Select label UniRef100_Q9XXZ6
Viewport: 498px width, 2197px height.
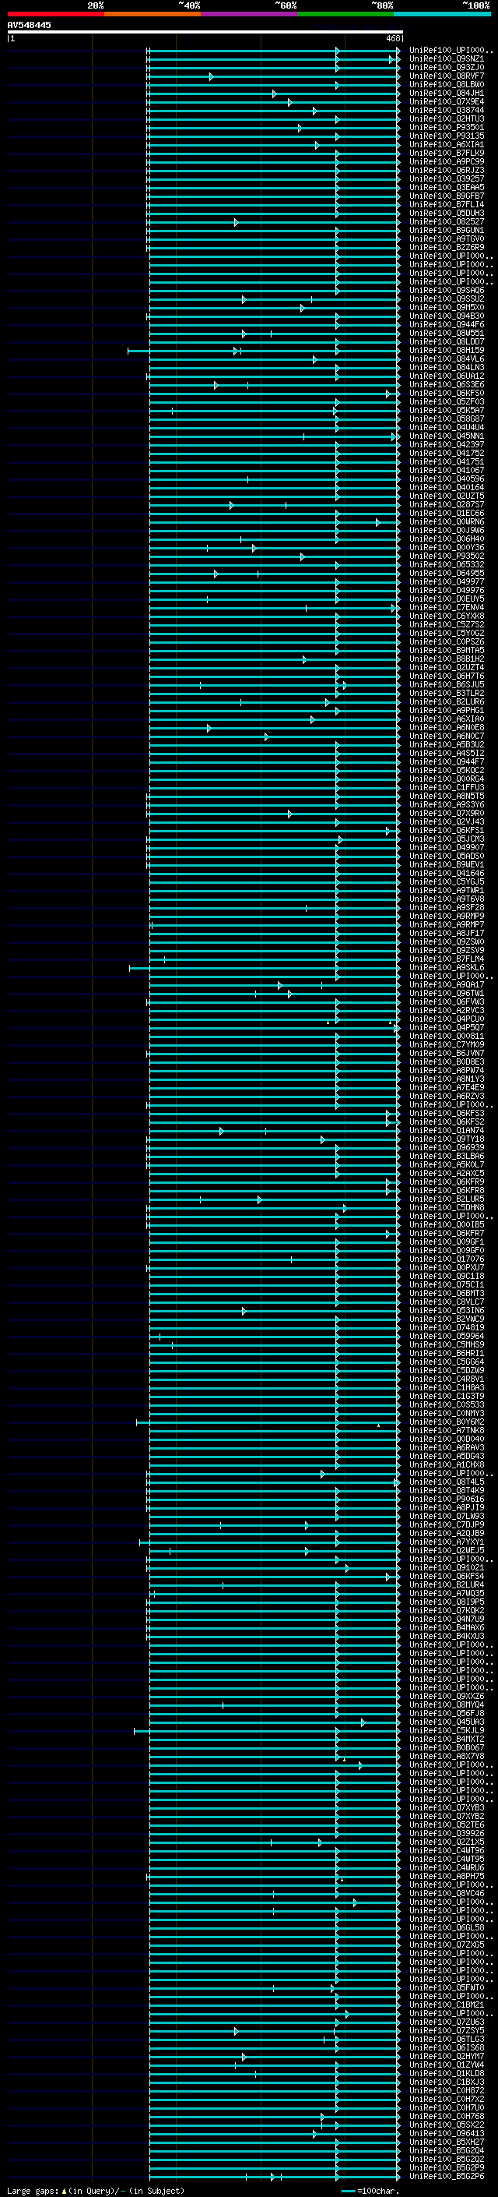tap(447, 1697)
